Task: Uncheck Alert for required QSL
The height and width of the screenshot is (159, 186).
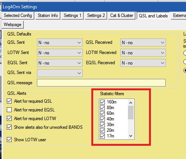Action: [9, 101]
